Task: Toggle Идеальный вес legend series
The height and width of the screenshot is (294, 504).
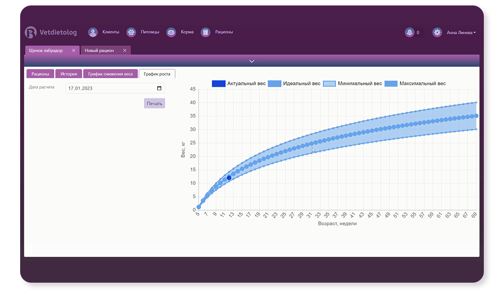Action: [x=294, y=84]
